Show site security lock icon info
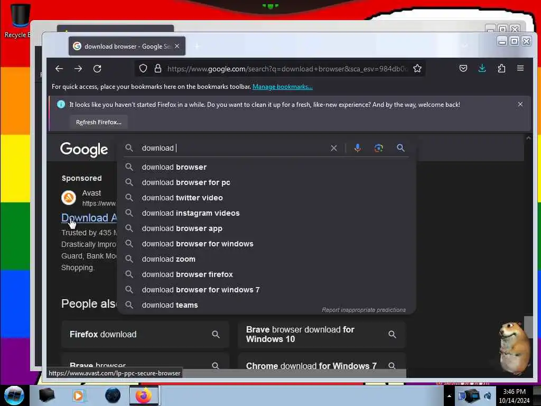Image resolution: width=541 pixels, height=406 pixels. (158, 68)
